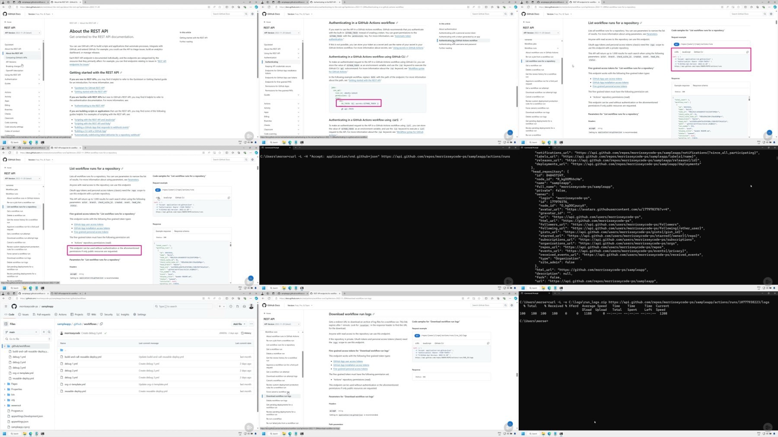Select Program.cs in repo file tree
Screen dimensions: 778x437
pyautogui.click(x=17, y=411)
